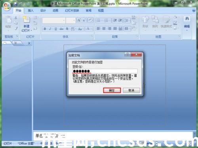Click the Numbering list icon
Screen dimensions: 198x148
point(106,21)
